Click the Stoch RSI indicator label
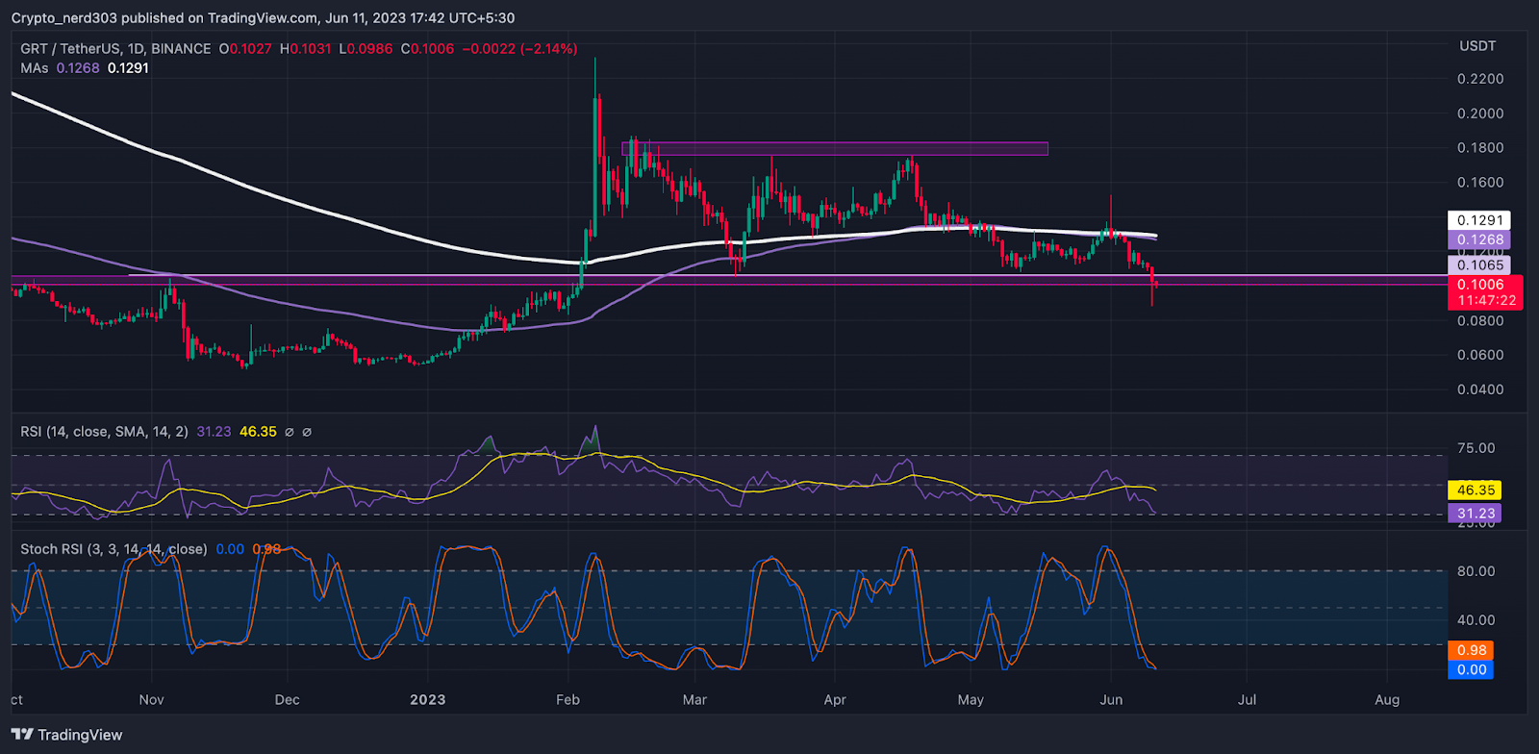The height and width of the screenshot is (754, 1539). 114,549
